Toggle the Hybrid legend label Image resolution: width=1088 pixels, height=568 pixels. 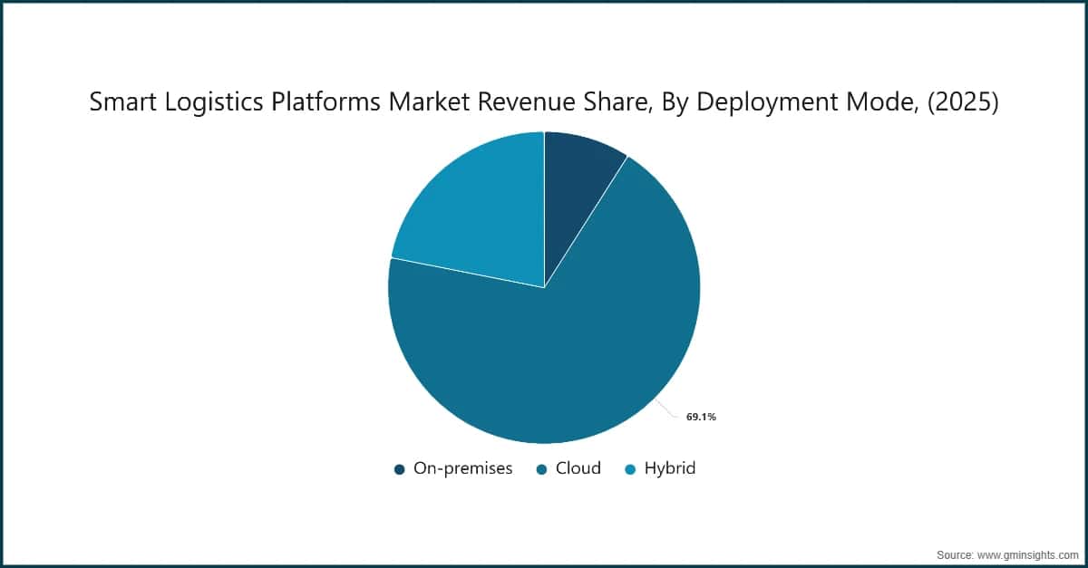[670, 468]
